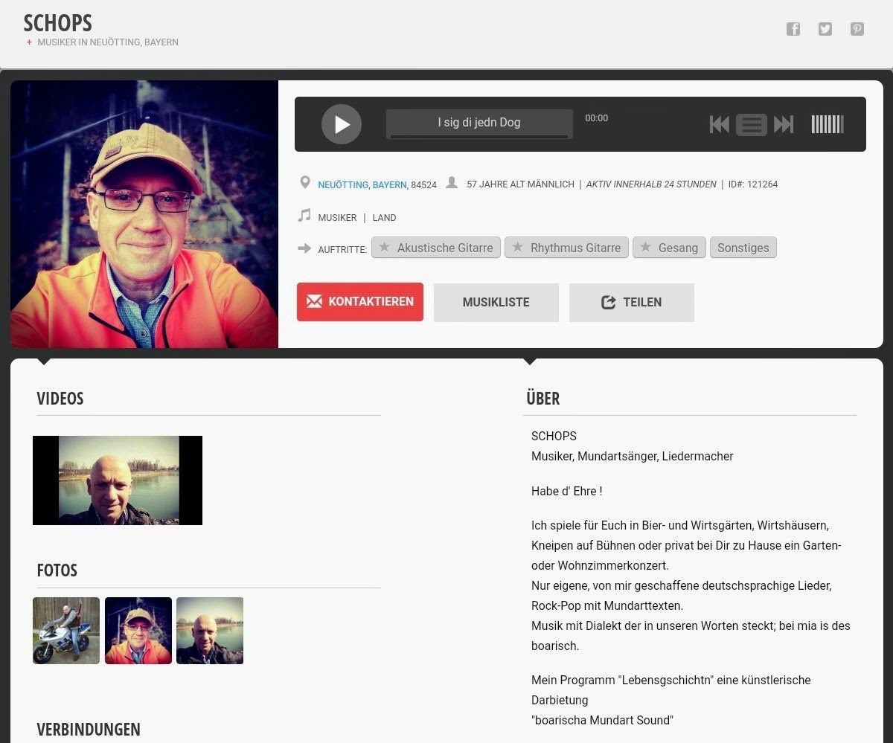Select the Akustische Gitarre tag
893x743 pixels.
tap(436, 248)
